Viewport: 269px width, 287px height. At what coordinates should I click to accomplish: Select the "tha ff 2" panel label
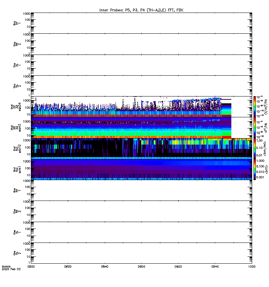coord(17,44)
